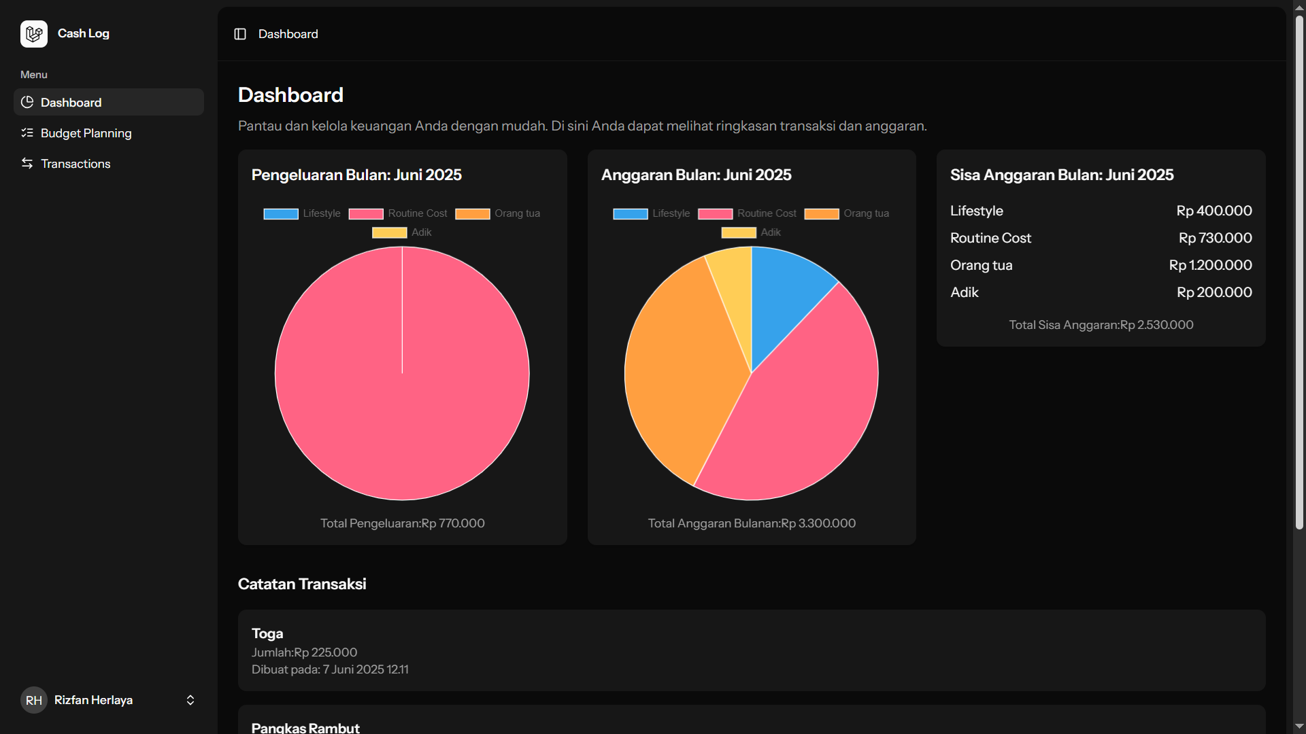Click the Cash Log logo icon
The width and height of the screenshot is (1306, 734).
tap(34, 34)
